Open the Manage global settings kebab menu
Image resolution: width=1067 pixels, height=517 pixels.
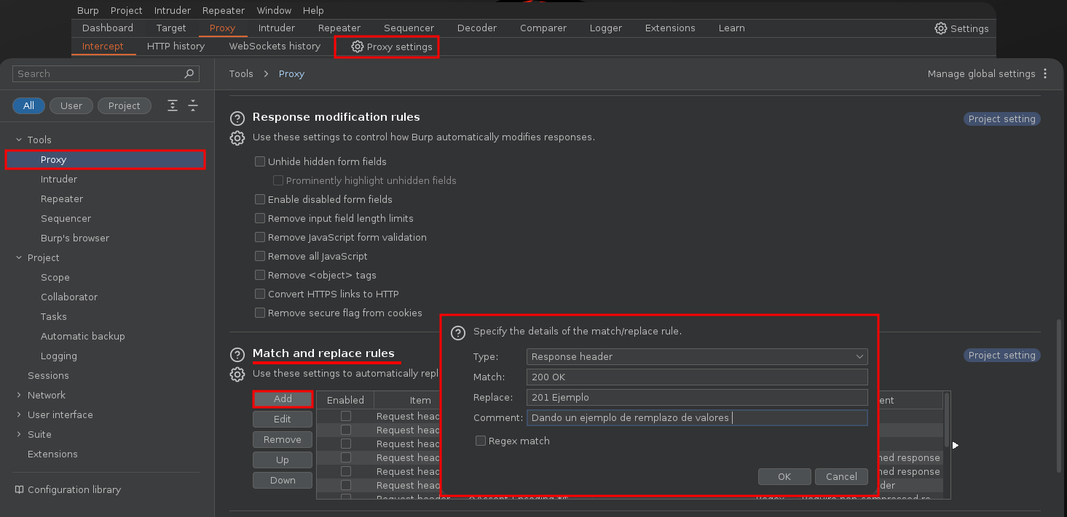(x=1045, y=73)
